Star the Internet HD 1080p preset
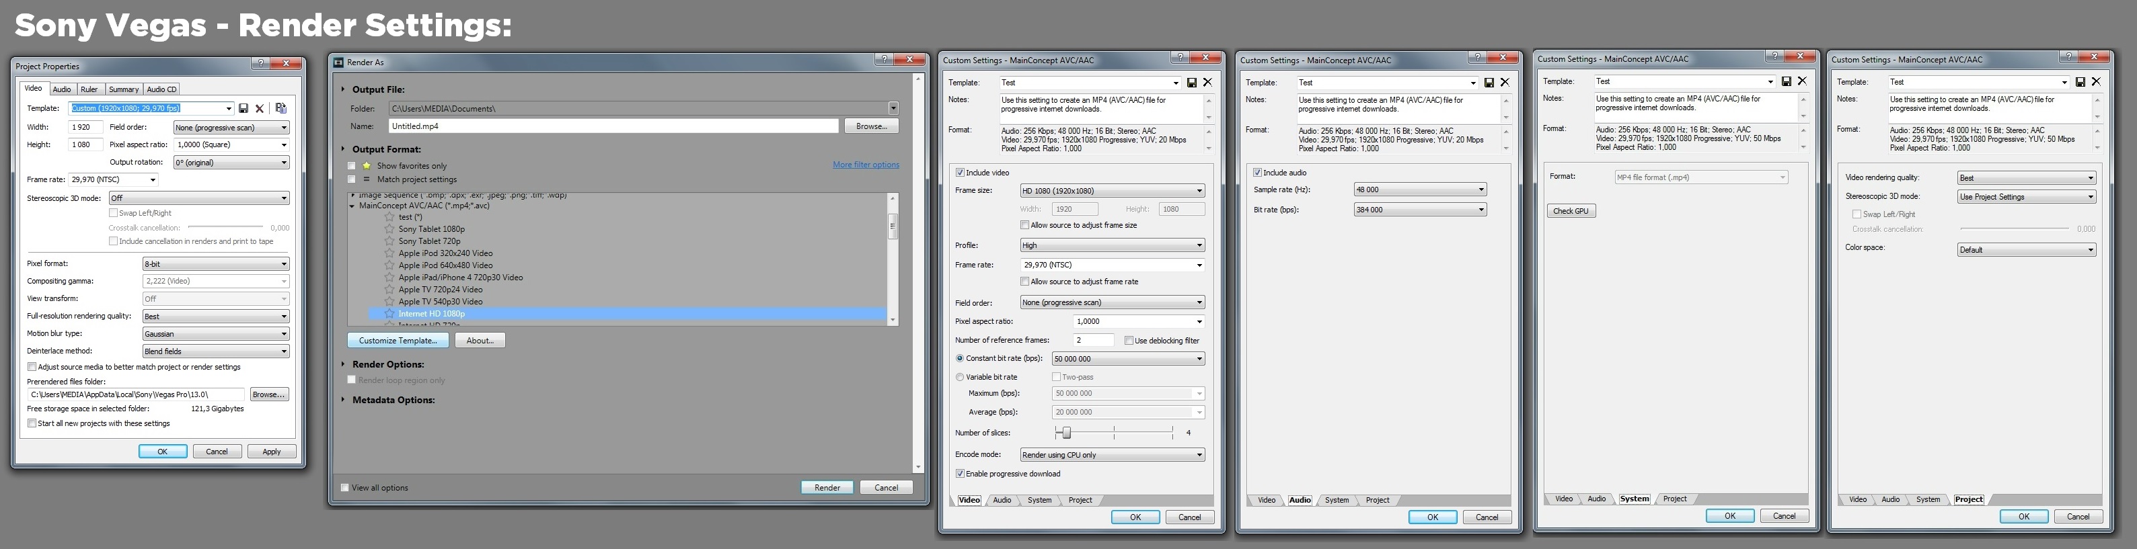This screenshot has height=549, width=2137. [389, 314]
